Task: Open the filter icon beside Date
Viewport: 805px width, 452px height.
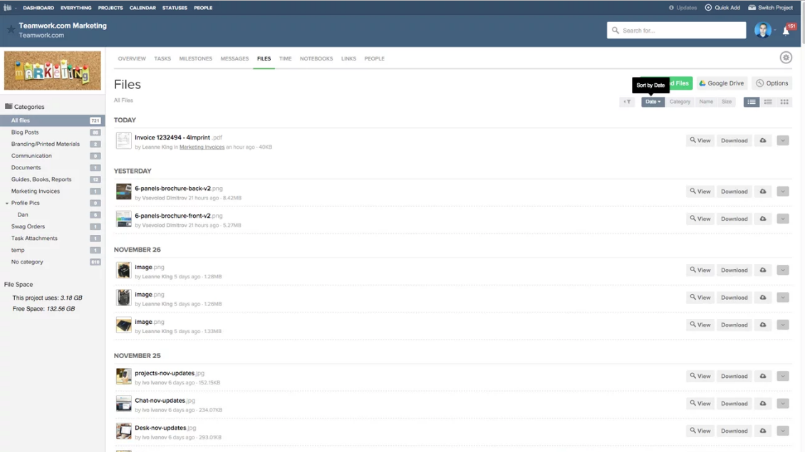Action: (627, 102)
